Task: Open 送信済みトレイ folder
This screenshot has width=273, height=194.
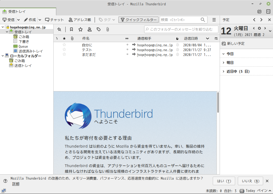Action: coord(31,51)
